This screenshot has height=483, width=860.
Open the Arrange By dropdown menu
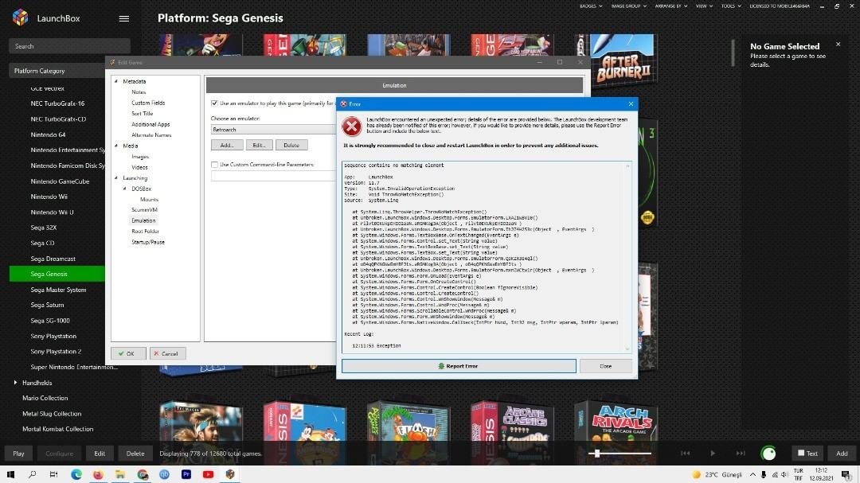pyautogui.click(x=670, y=6)
